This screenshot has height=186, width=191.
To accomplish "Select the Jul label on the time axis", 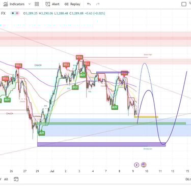I will click(x=52, y=171).
